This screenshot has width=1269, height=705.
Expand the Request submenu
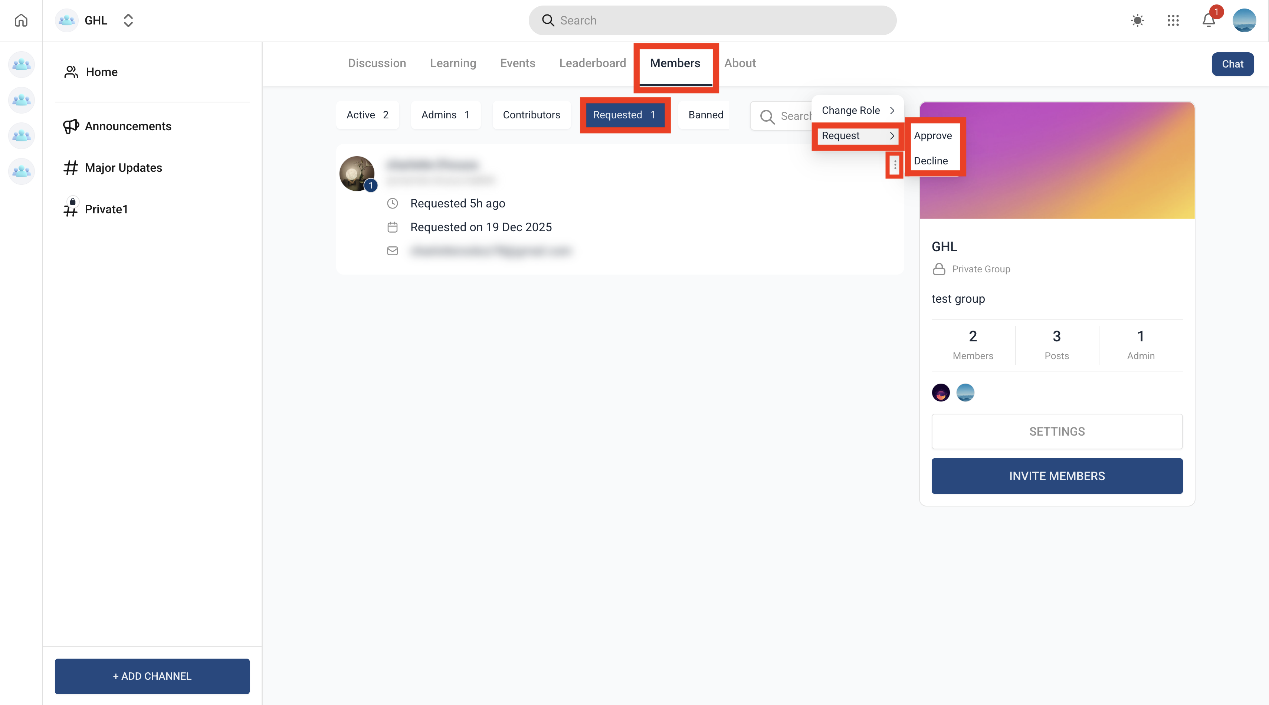pos(857,135)
